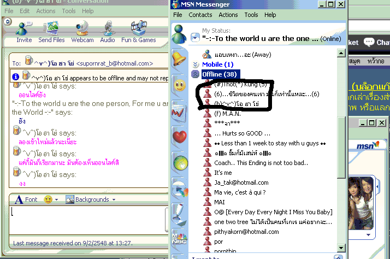Select contact "Less than 1 week to stay with u guys"
Viewport: 390px width, 259px height.
pos(270,143)
